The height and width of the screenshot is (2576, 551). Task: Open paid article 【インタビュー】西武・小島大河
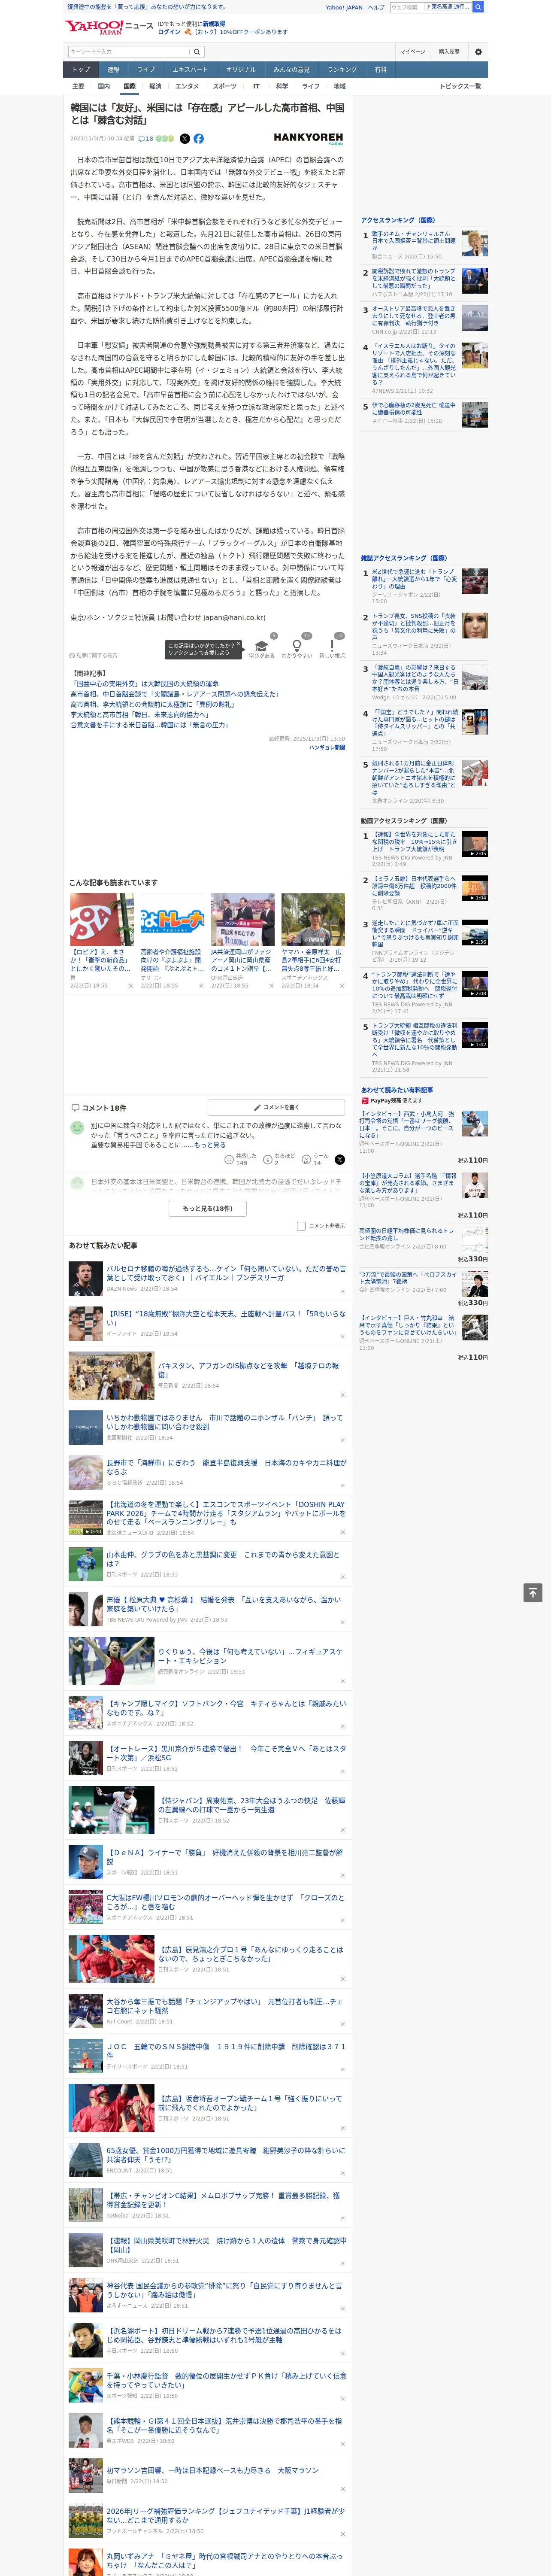pyautogui.click(x=407, y=1125)
